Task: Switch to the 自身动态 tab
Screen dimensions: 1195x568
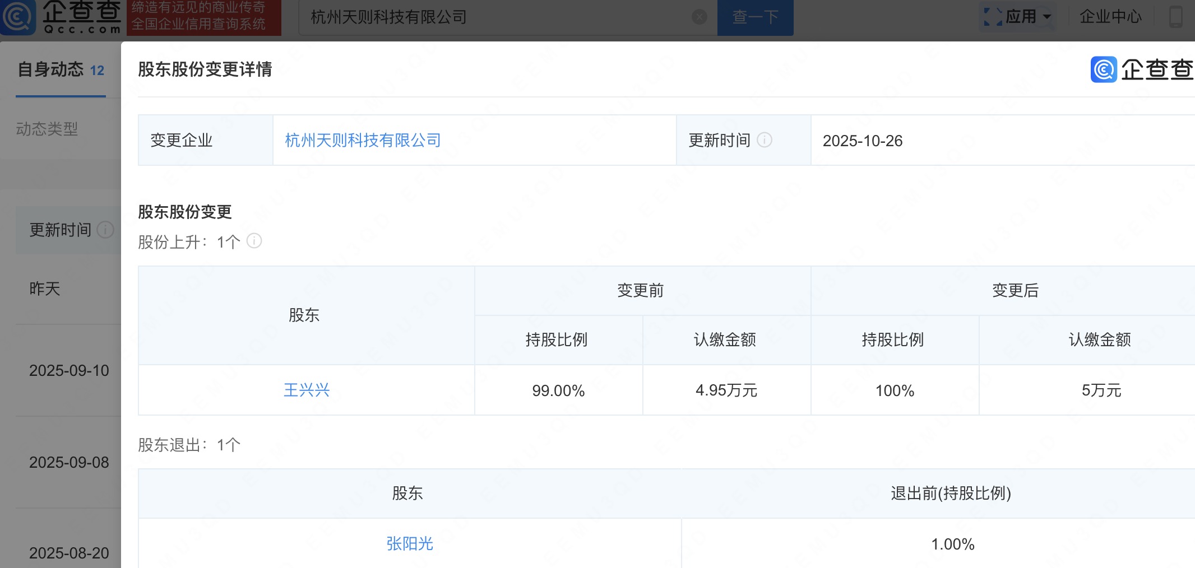Action: 61,70
